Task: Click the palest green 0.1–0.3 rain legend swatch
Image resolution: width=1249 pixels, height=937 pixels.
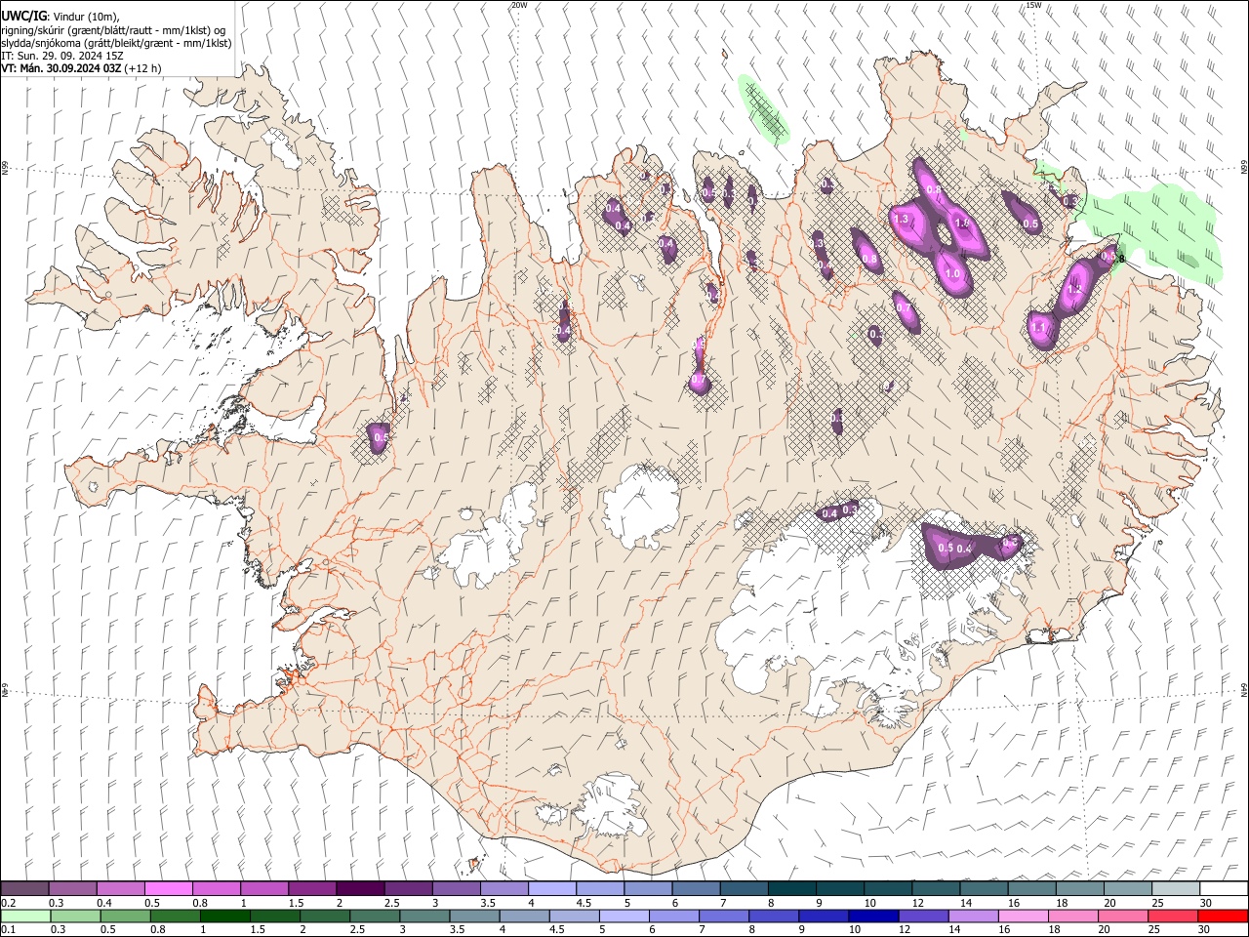Action: coord(25,916)
